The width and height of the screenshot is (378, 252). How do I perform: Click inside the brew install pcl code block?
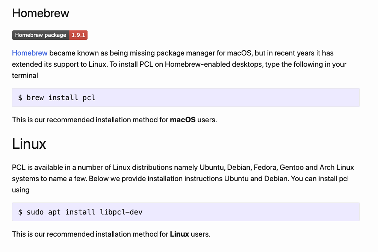(225, 98)
